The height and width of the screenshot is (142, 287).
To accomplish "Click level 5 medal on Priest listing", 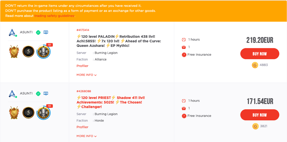I will (28, 113).
